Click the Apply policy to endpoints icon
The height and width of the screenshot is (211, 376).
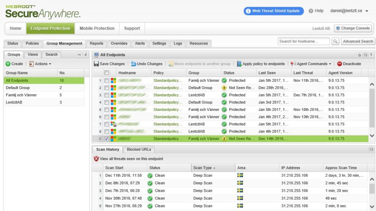click(x=239, y=64)
